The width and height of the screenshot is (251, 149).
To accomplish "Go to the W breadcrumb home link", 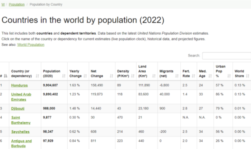I will pos(3,5).
